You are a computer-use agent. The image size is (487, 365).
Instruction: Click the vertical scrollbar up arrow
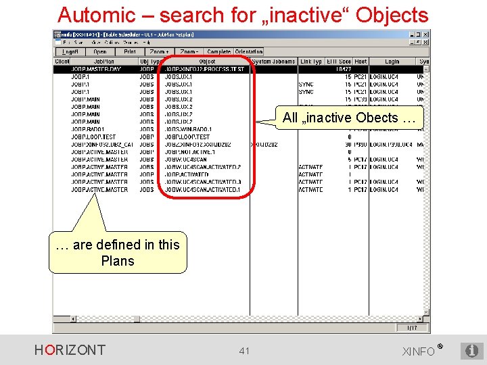pyautogui.click(x=426, y=69)
